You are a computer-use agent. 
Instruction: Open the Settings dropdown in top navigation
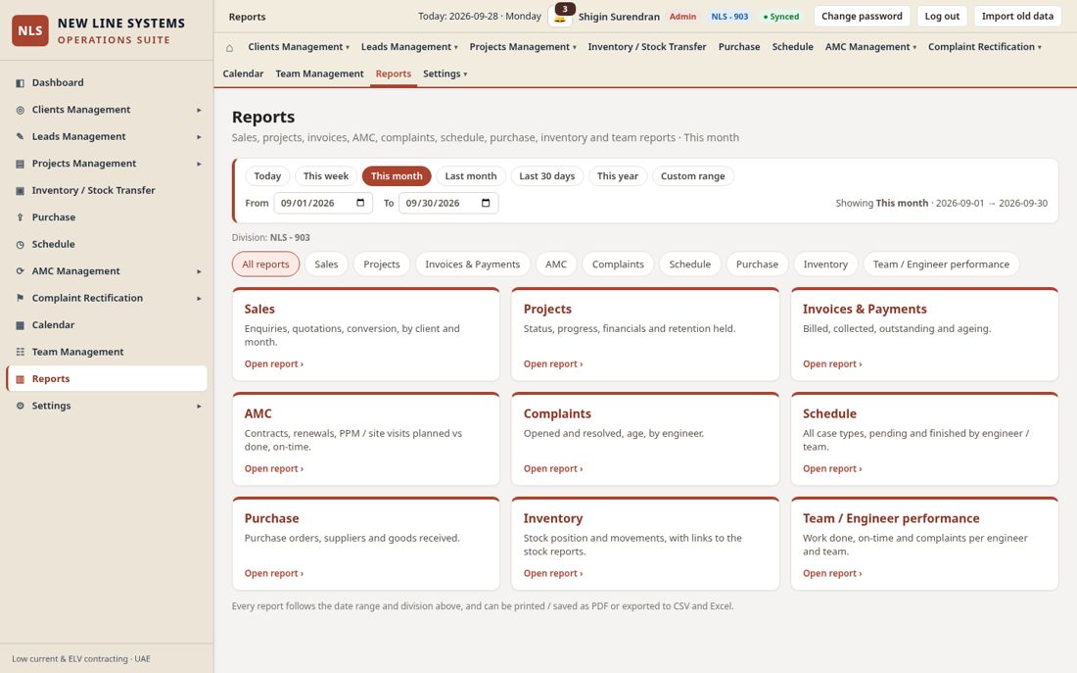(x=445, y=73)
